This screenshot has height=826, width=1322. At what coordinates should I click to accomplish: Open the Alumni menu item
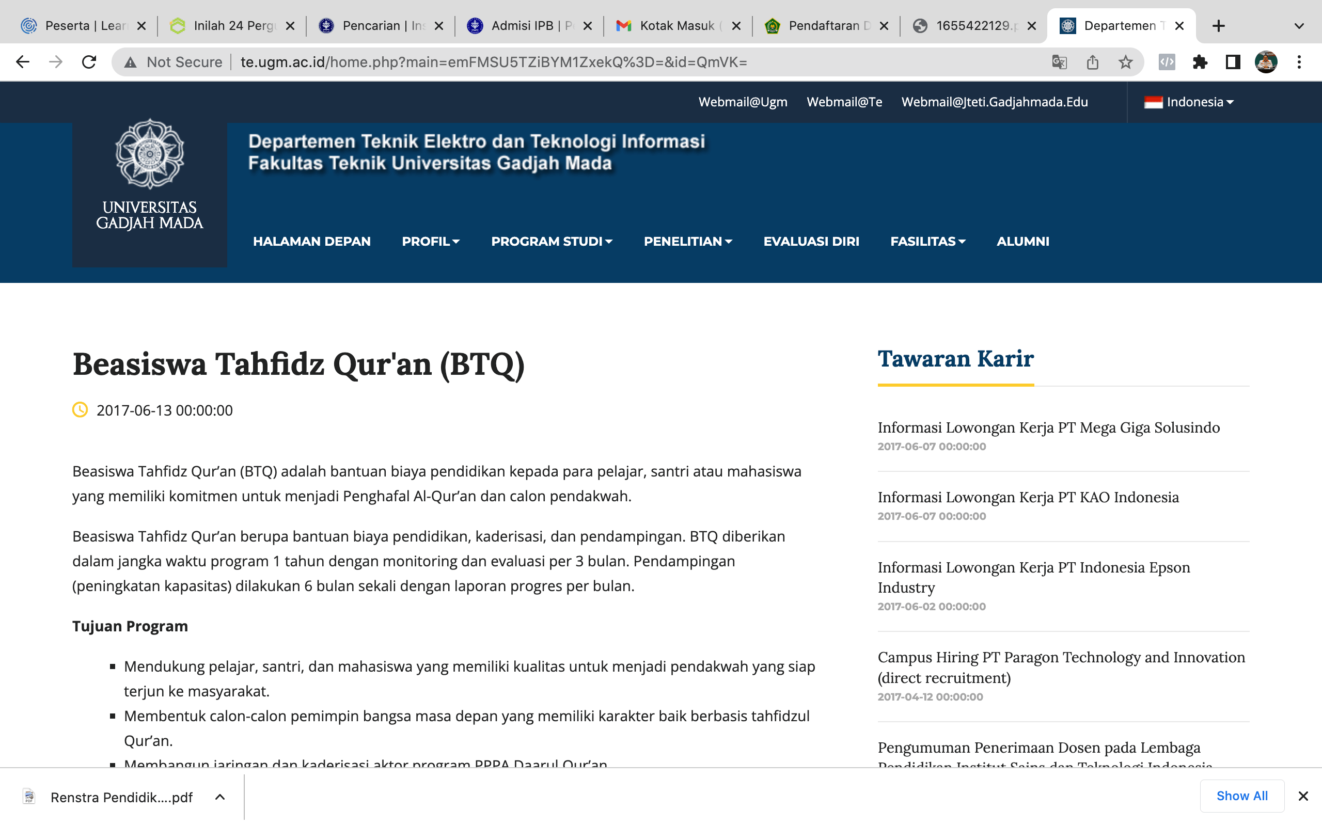coord(1022,242)
